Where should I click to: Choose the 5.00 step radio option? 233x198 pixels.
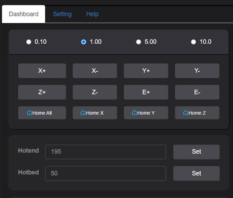(x=139, y=42)
